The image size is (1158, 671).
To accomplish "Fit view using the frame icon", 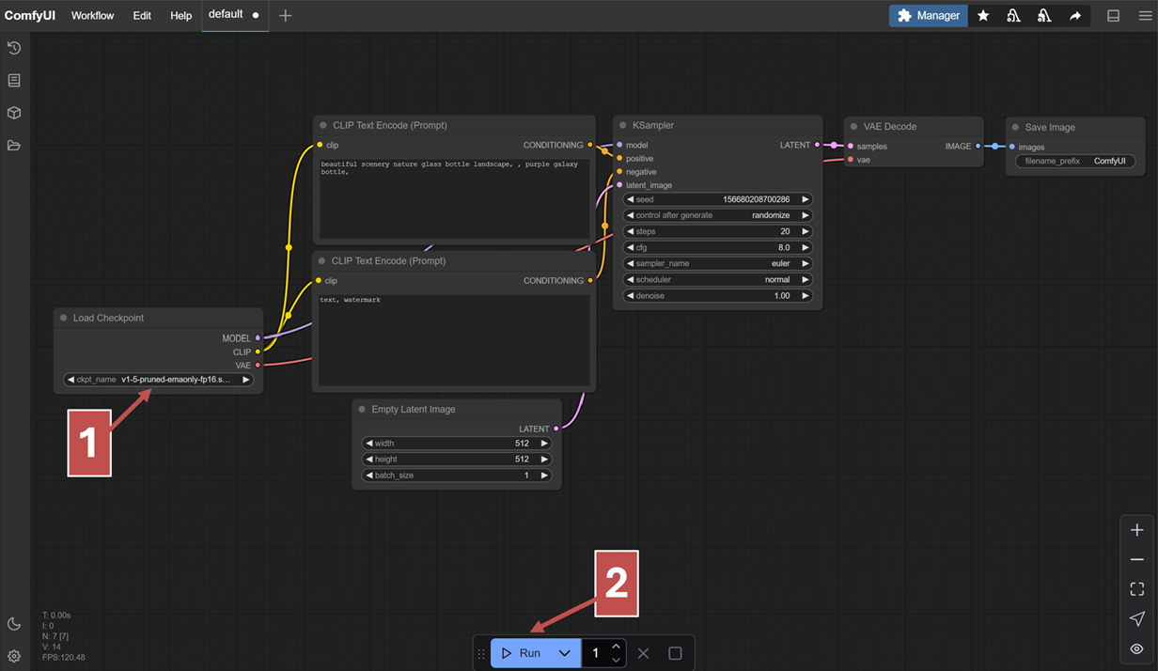I will pyautogui.click(x=1136, y=589).
